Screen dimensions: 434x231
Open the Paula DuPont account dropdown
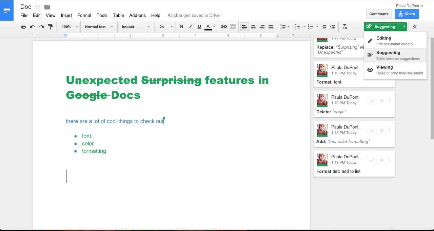tap(409, 6)
